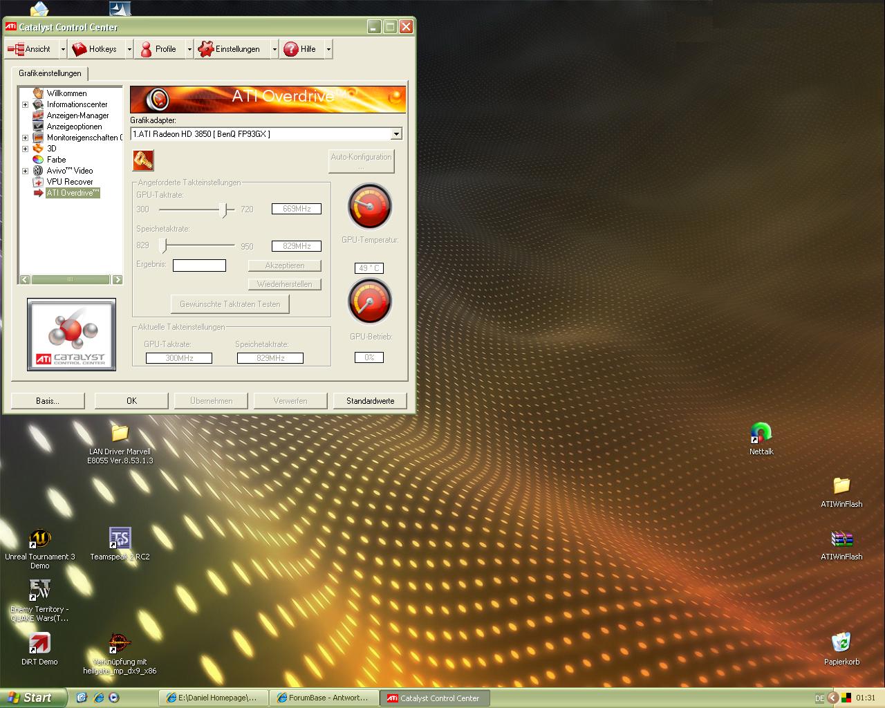The height and width of the screenshot is (708, 885).
Task: Select ATI Overdrive in the tree
Action: click(x=73, y=193)
